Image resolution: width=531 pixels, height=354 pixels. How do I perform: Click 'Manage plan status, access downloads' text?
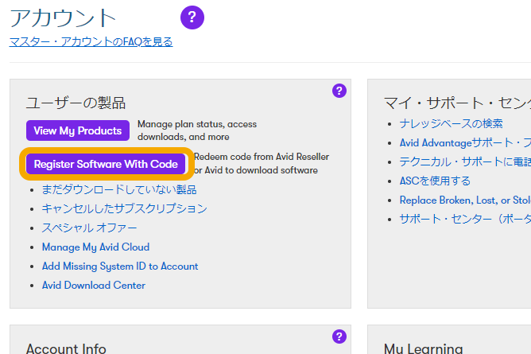197,130
